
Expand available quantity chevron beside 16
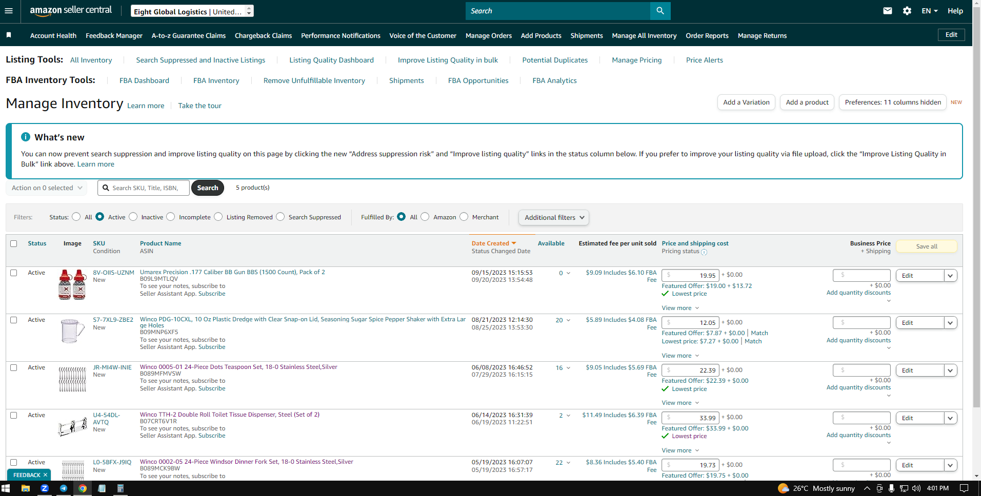(x=568, y=368)
